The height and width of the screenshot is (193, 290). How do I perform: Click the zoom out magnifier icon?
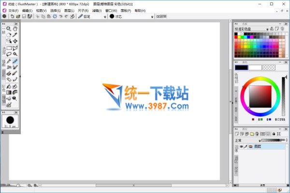pyautogui.click(x=29, y=185)
